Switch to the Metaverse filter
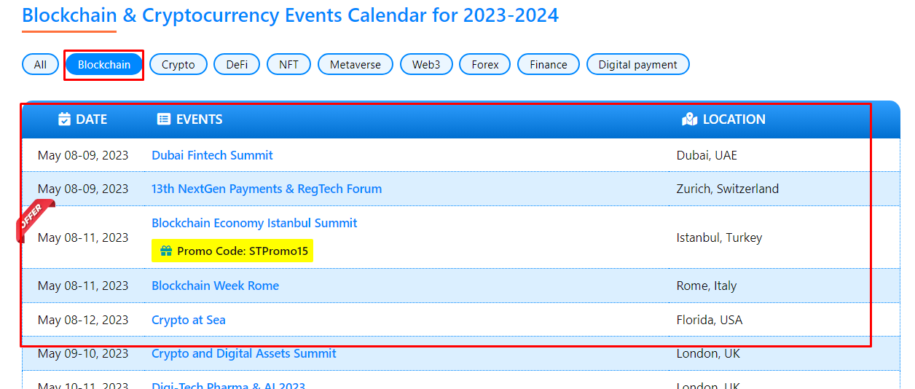Screen dimensions: 915x389 [356, 65]
